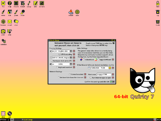Open help for UTF-8 encoding

click(74, 54)
